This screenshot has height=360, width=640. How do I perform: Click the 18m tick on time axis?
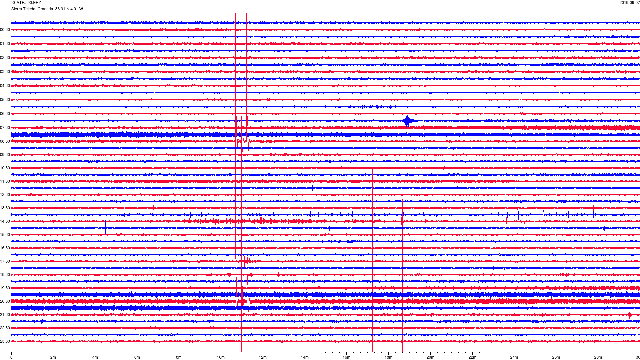388,357
